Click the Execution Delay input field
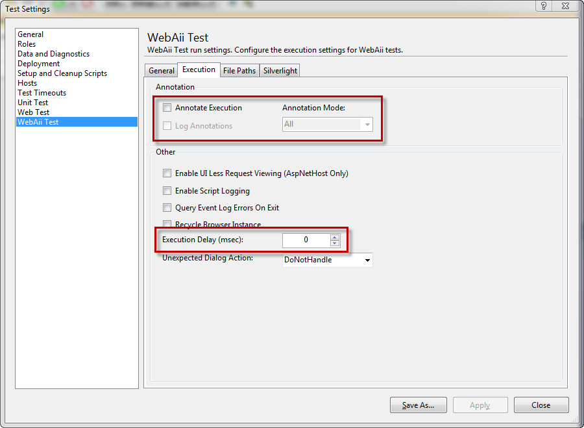This screenshot has height=428, width=584. (306, 240)
